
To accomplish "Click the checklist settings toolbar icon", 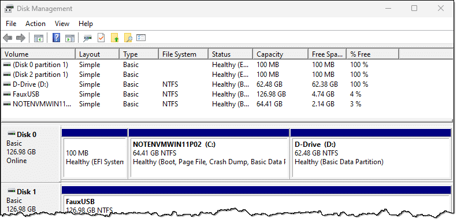I will point(141,38).
